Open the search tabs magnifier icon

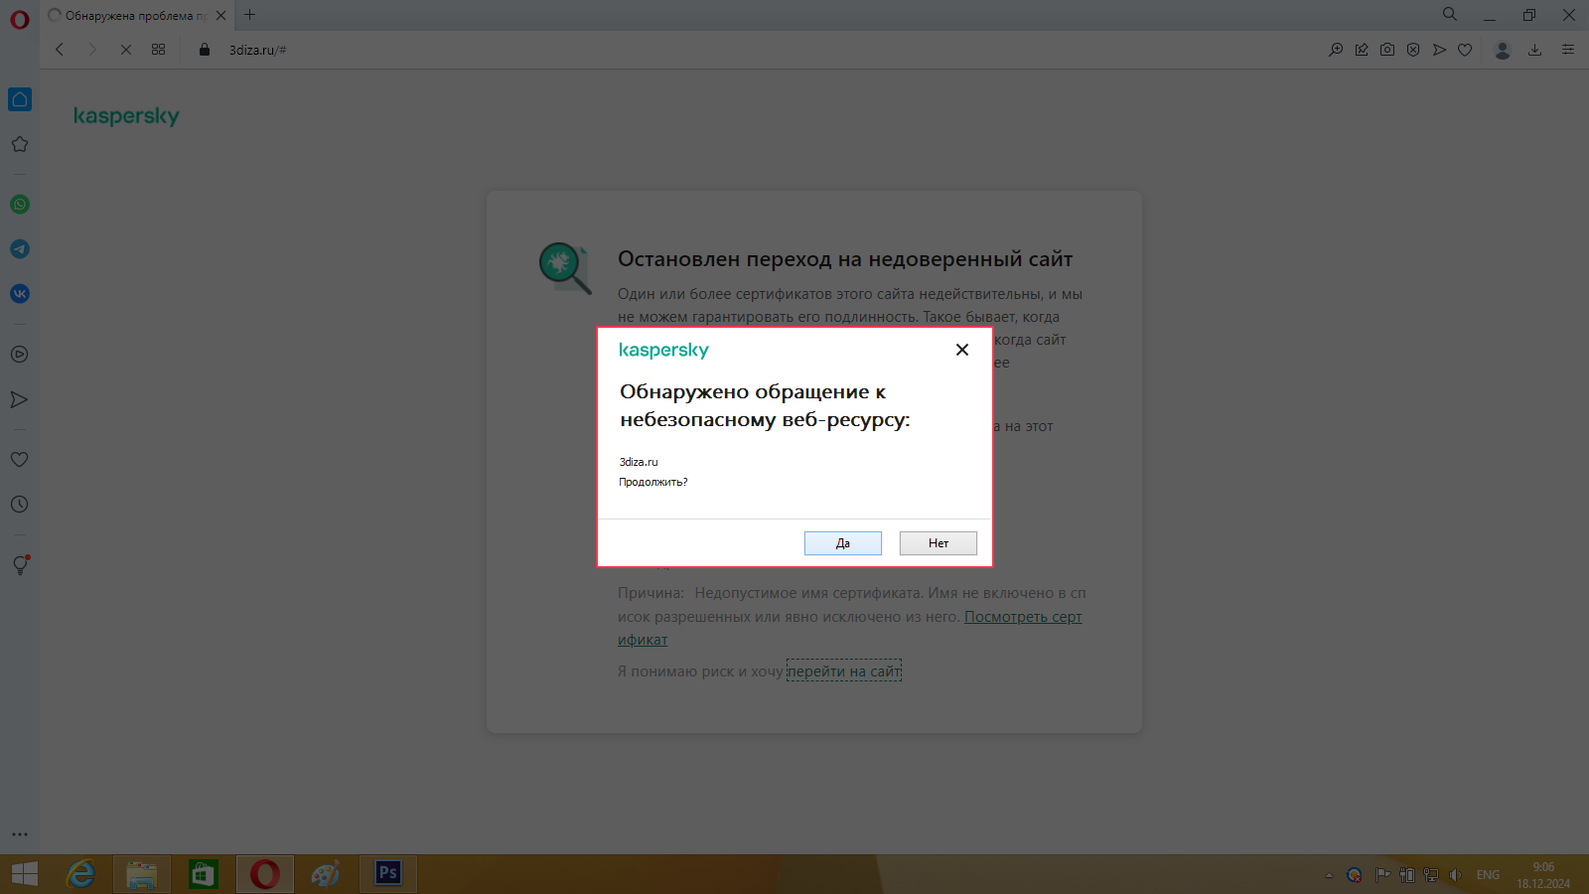tap(1450, 15)
